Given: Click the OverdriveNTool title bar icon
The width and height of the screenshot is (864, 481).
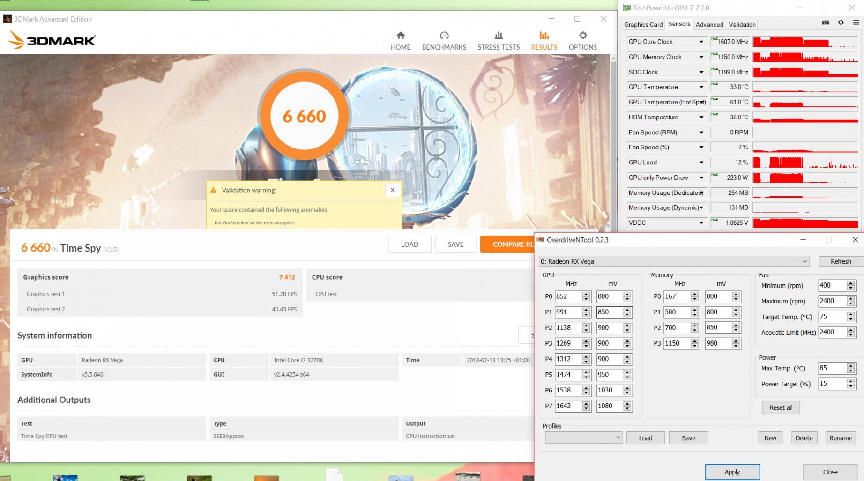Looking at the screenshot, I should pos(541,240).
